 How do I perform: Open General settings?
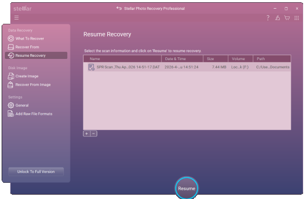[36, 105]
